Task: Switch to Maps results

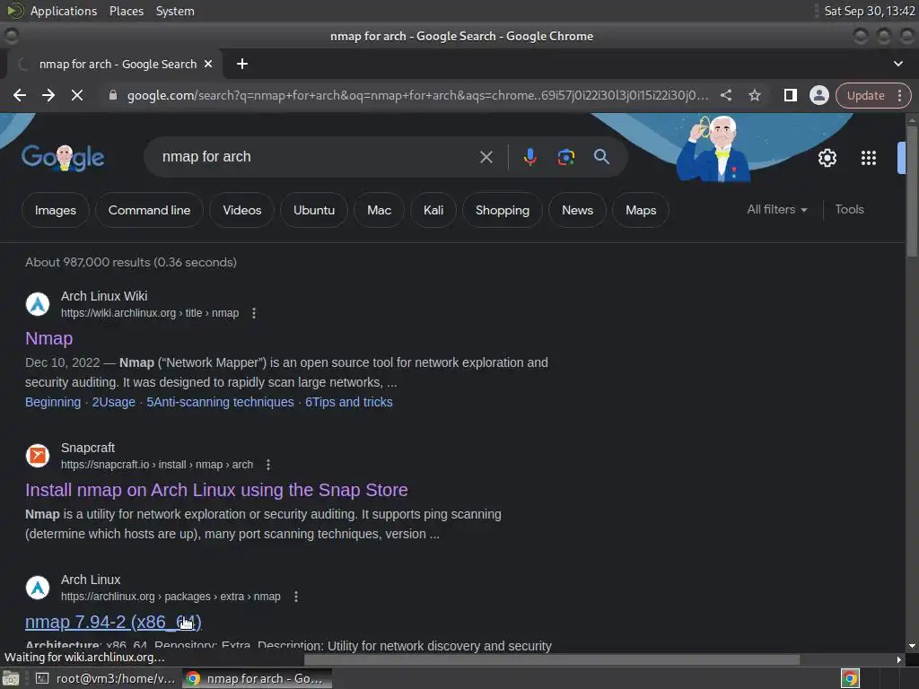Action: [641, 210]
